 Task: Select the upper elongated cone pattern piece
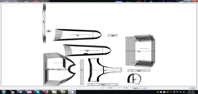[x=77, y=35]
